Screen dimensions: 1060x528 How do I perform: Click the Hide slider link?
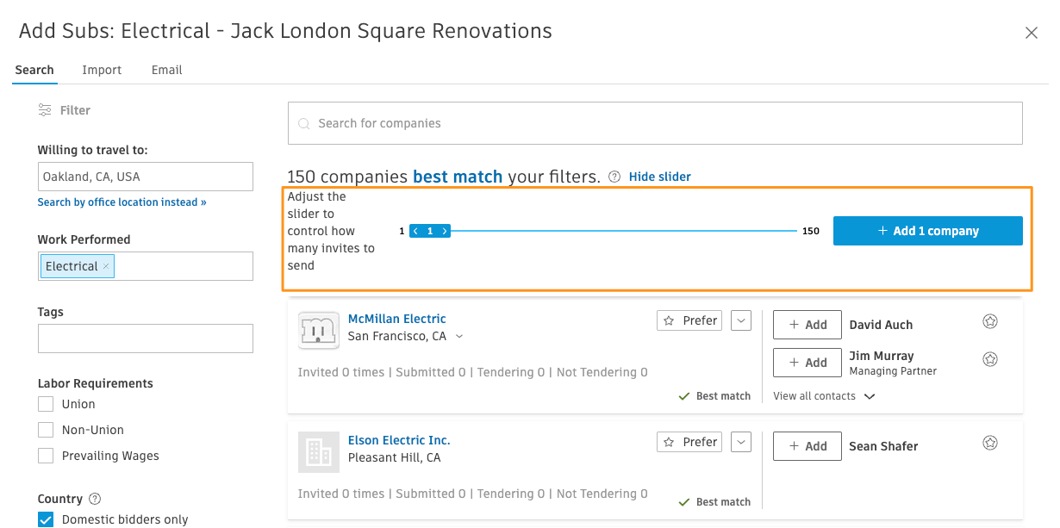[x=660, y=177]
